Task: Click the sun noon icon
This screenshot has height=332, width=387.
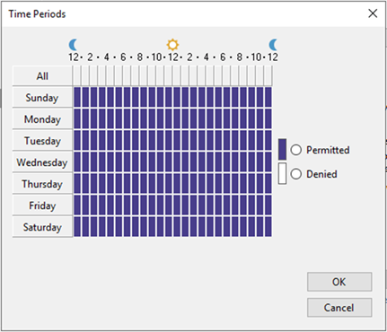Action: tap(172, 45)
